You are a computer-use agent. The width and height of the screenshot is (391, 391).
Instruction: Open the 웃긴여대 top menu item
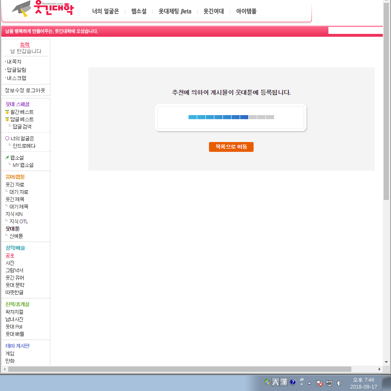click(x=213, y=11)
